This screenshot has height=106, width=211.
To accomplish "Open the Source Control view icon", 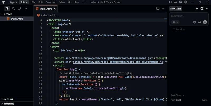I will [x=20, y=9].
